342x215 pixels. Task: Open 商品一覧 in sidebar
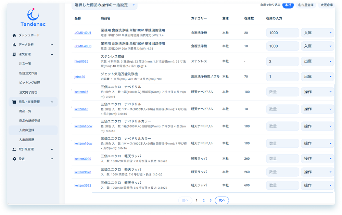coord(25,111)
